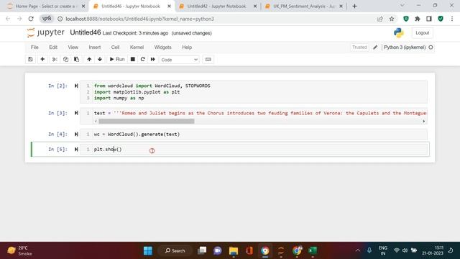
Task: Open the Help menu
Action: point(187,47)
